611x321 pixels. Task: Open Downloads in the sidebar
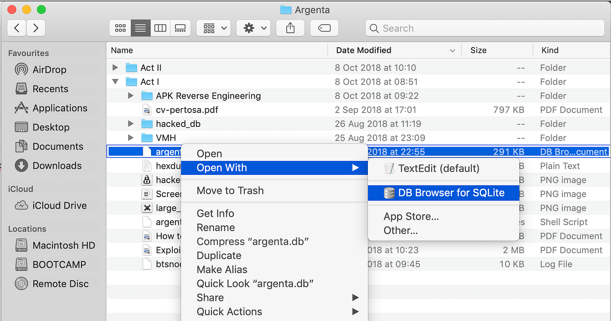pyautogui.click(x=48, y=166)
